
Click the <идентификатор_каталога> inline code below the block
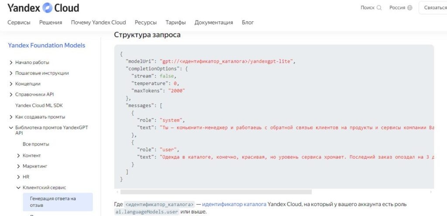pos(160,205)
